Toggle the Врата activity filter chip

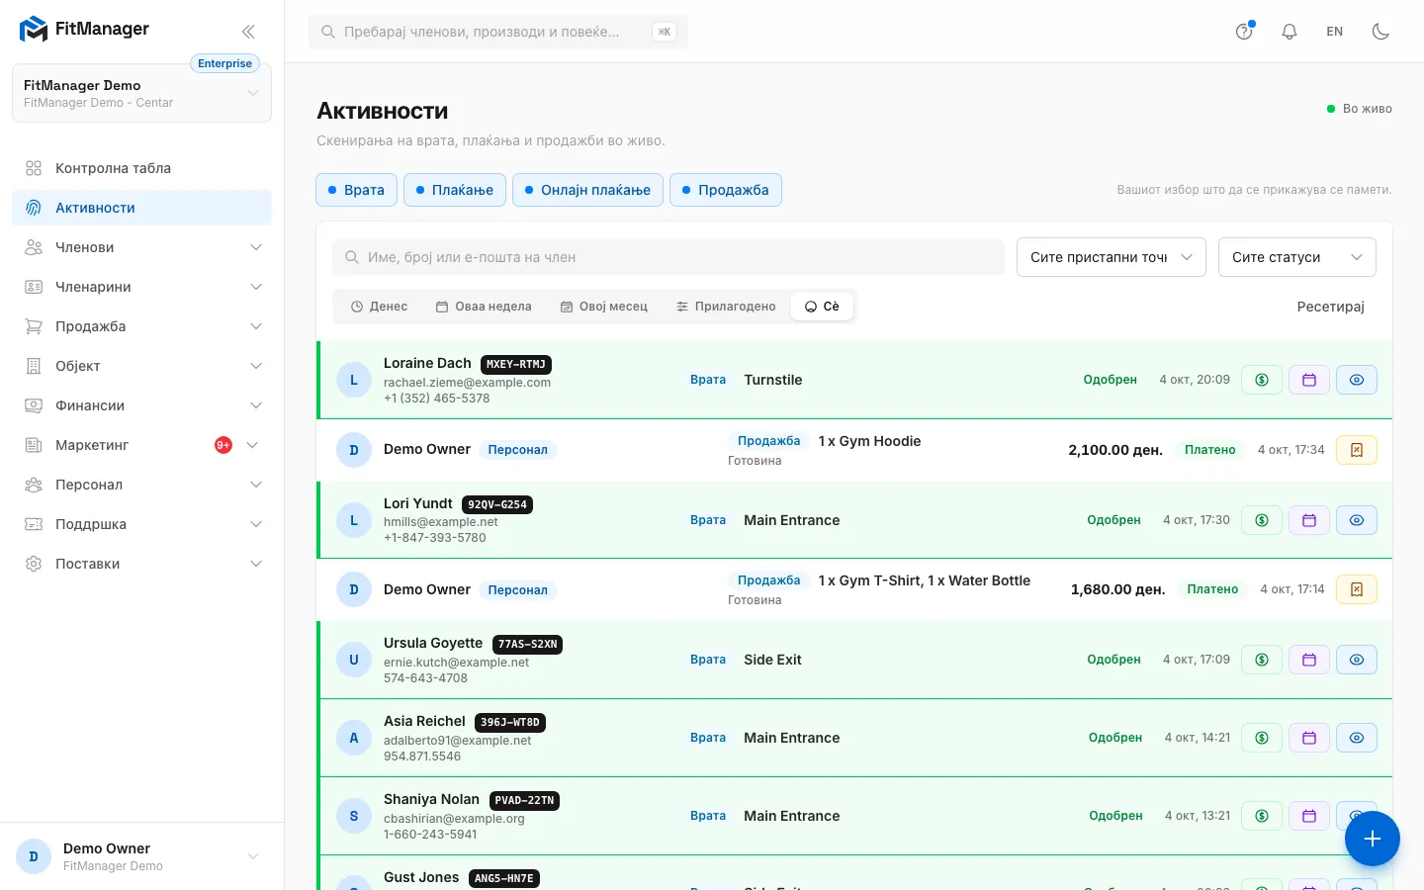(x=356, y=190)
